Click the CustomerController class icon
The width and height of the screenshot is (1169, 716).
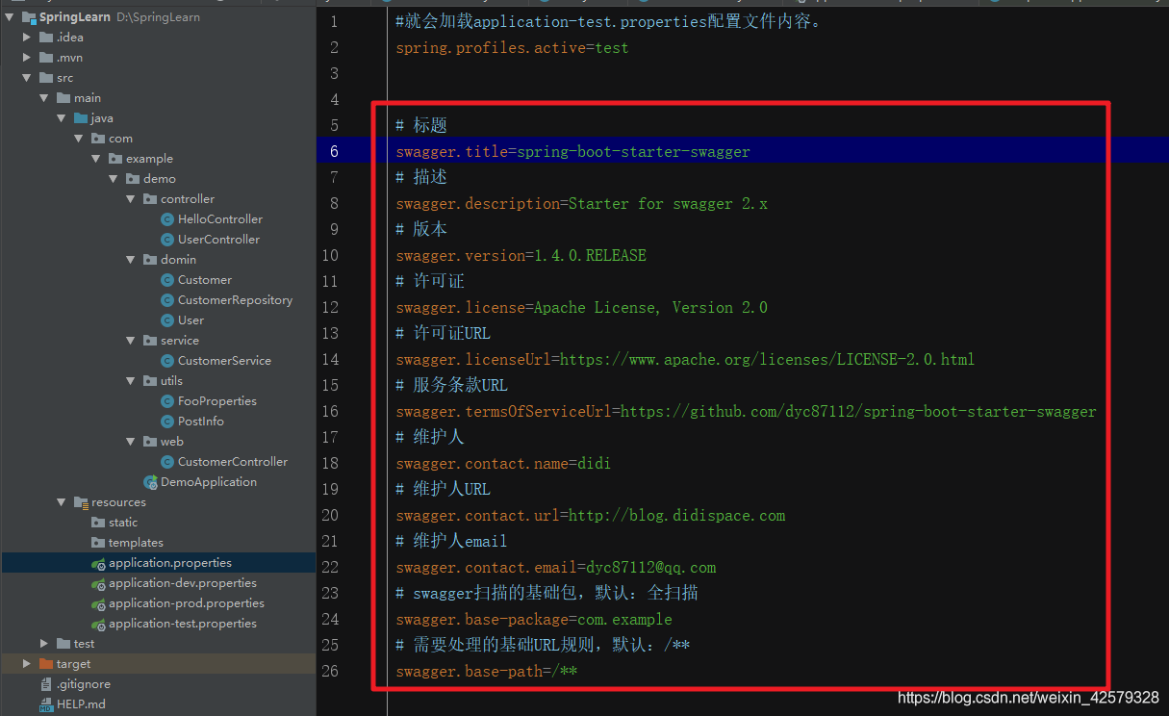[x=167, y=462]
